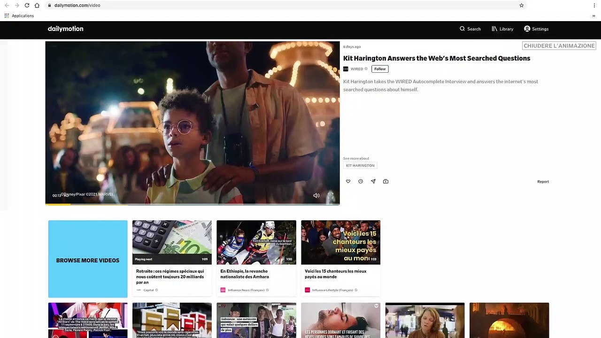Open the 15 chanteurs mieux payés thumbnail
The image size is (601, 338).
(341, 242)
